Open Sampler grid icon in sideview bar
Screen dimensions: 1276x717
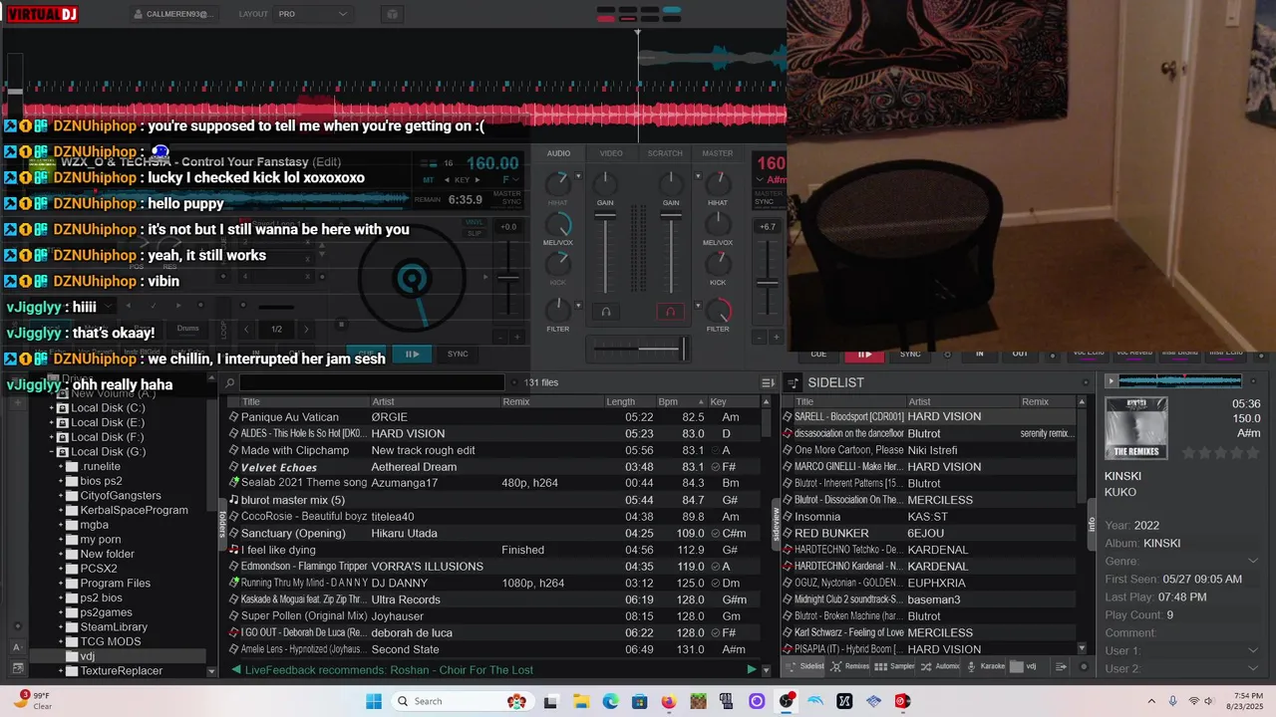click(x=880, y=666)
